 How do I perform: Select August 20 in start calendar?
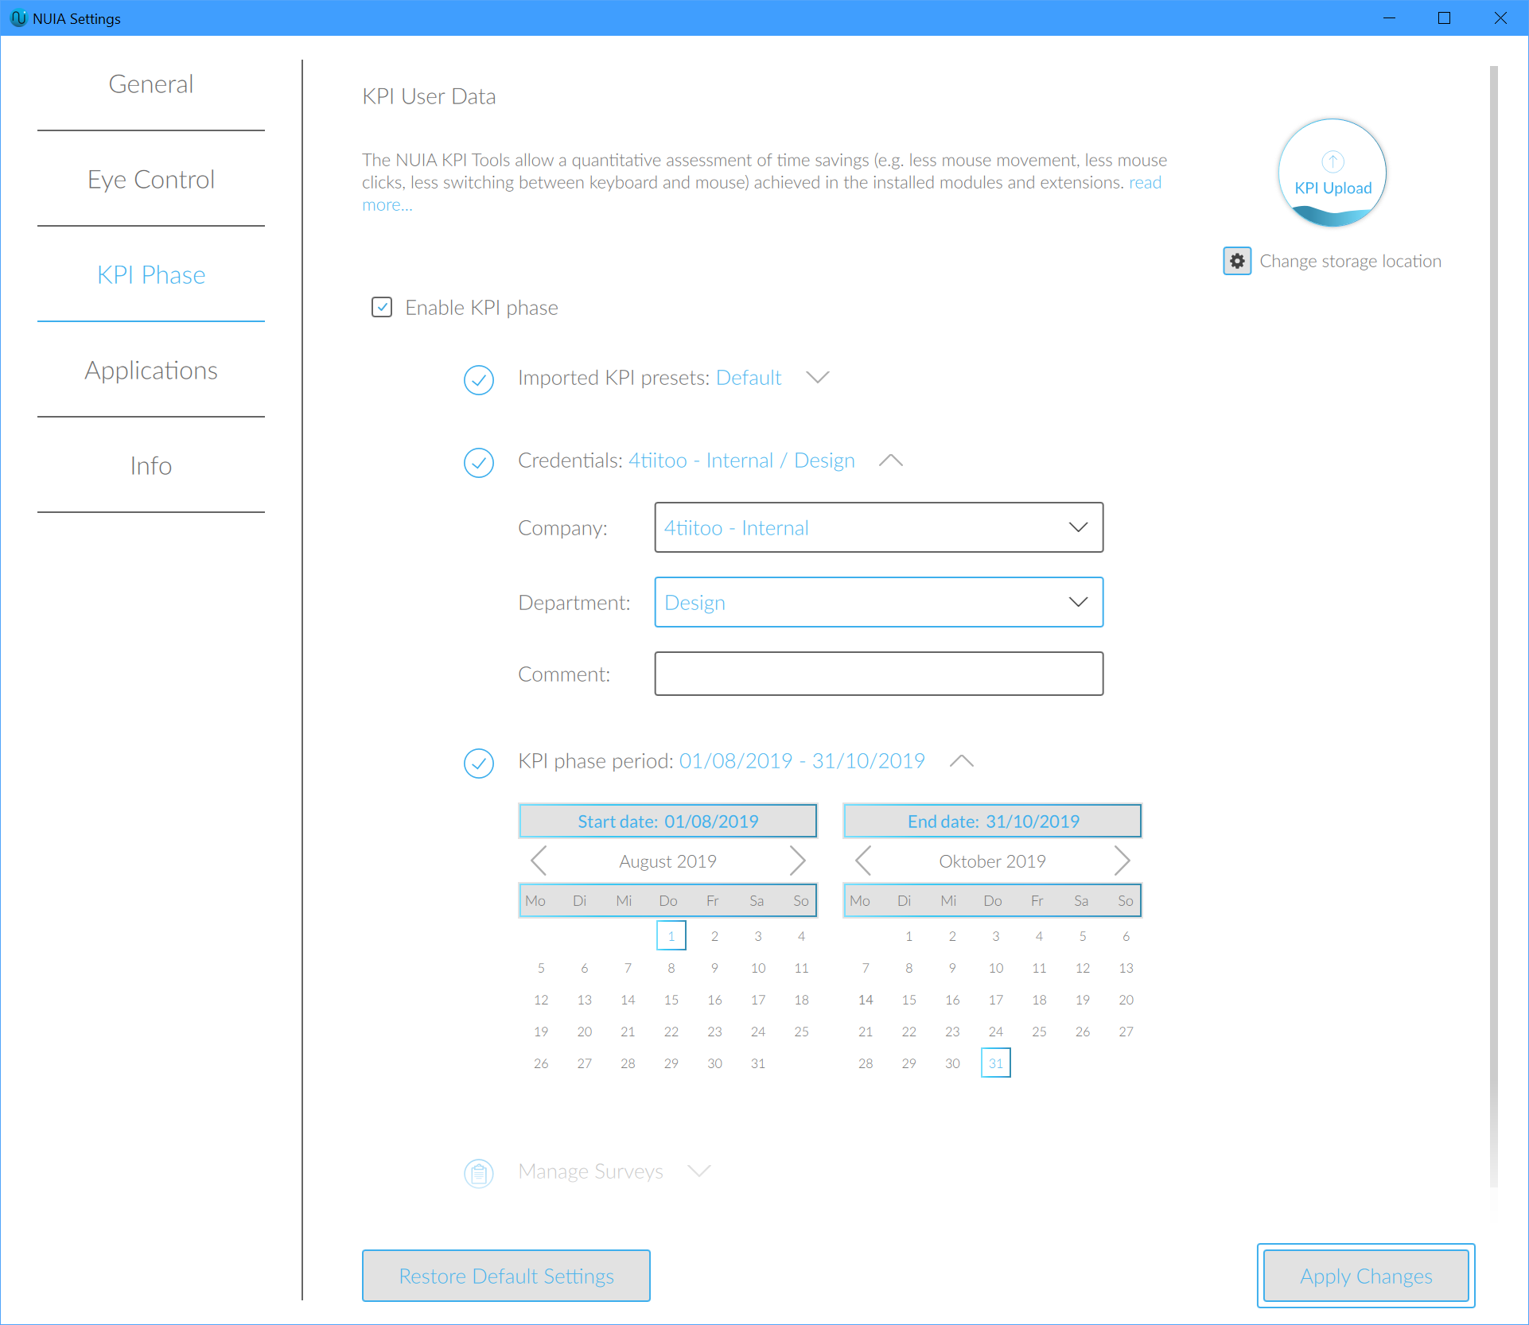585,1032
